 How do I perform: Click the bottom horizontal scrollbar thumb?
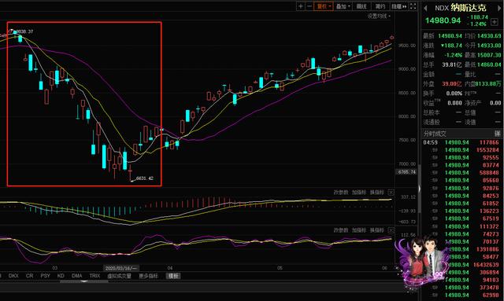coord(84,282)
